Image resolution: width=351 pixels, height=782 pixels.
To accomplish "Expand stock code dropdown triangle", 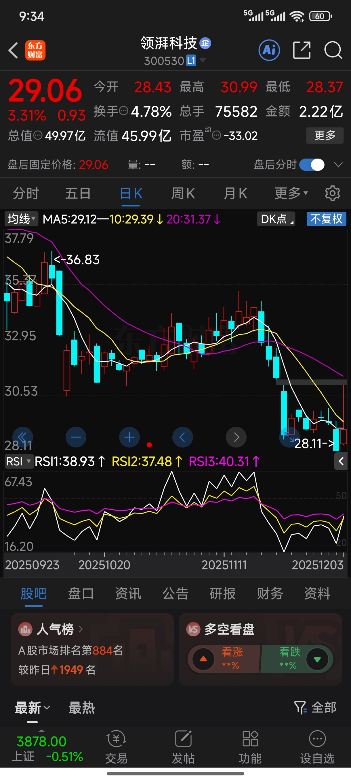I will (x=202, y=60).
